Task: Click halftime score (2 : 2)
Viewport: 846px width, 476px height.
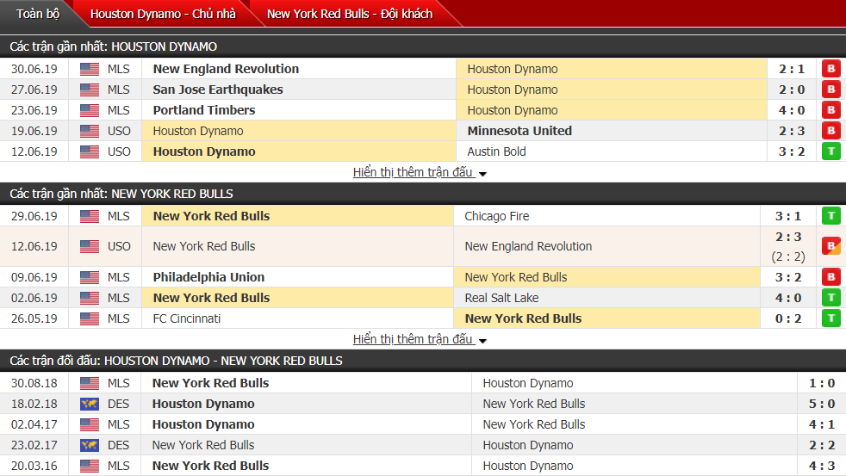Action: 788,257
